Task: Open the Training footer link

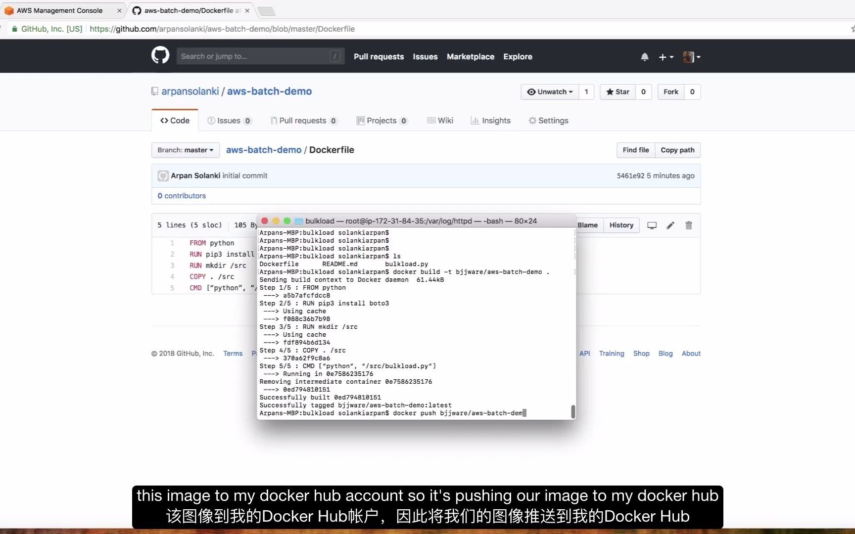Action: 612,354
